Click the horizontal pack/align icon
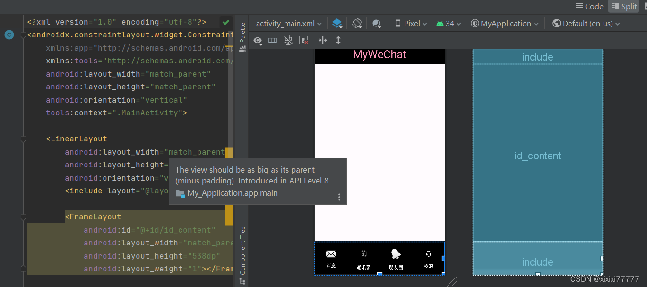 click(323, 41)
